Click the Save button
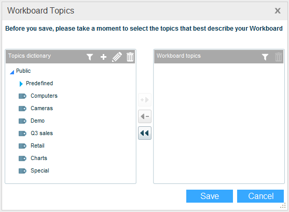 [210, 196]
